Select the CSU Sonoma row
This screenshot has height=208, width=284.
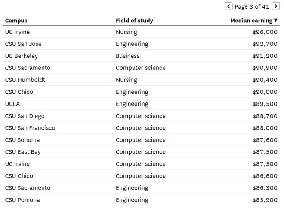[141, 140]
